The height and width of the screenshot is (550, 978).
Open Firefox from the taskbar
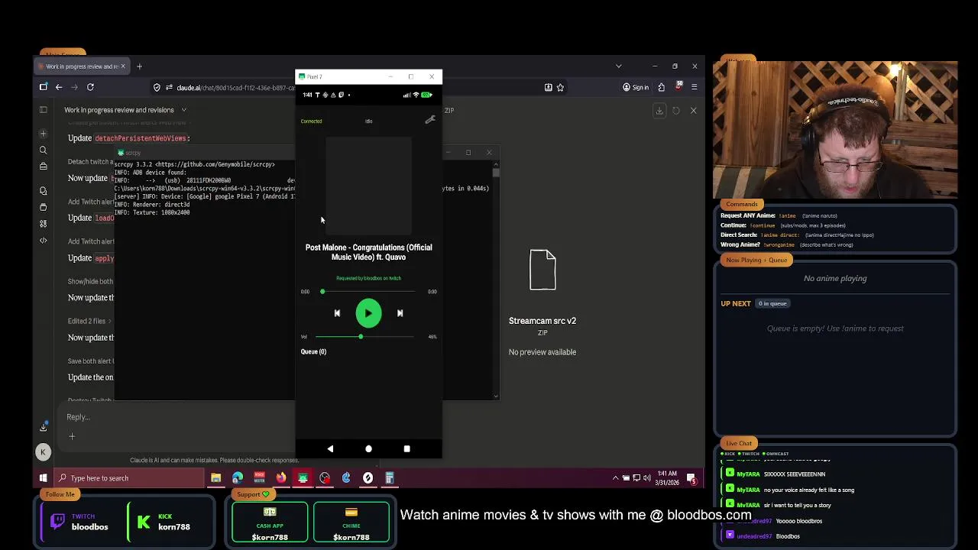(281, 478)
